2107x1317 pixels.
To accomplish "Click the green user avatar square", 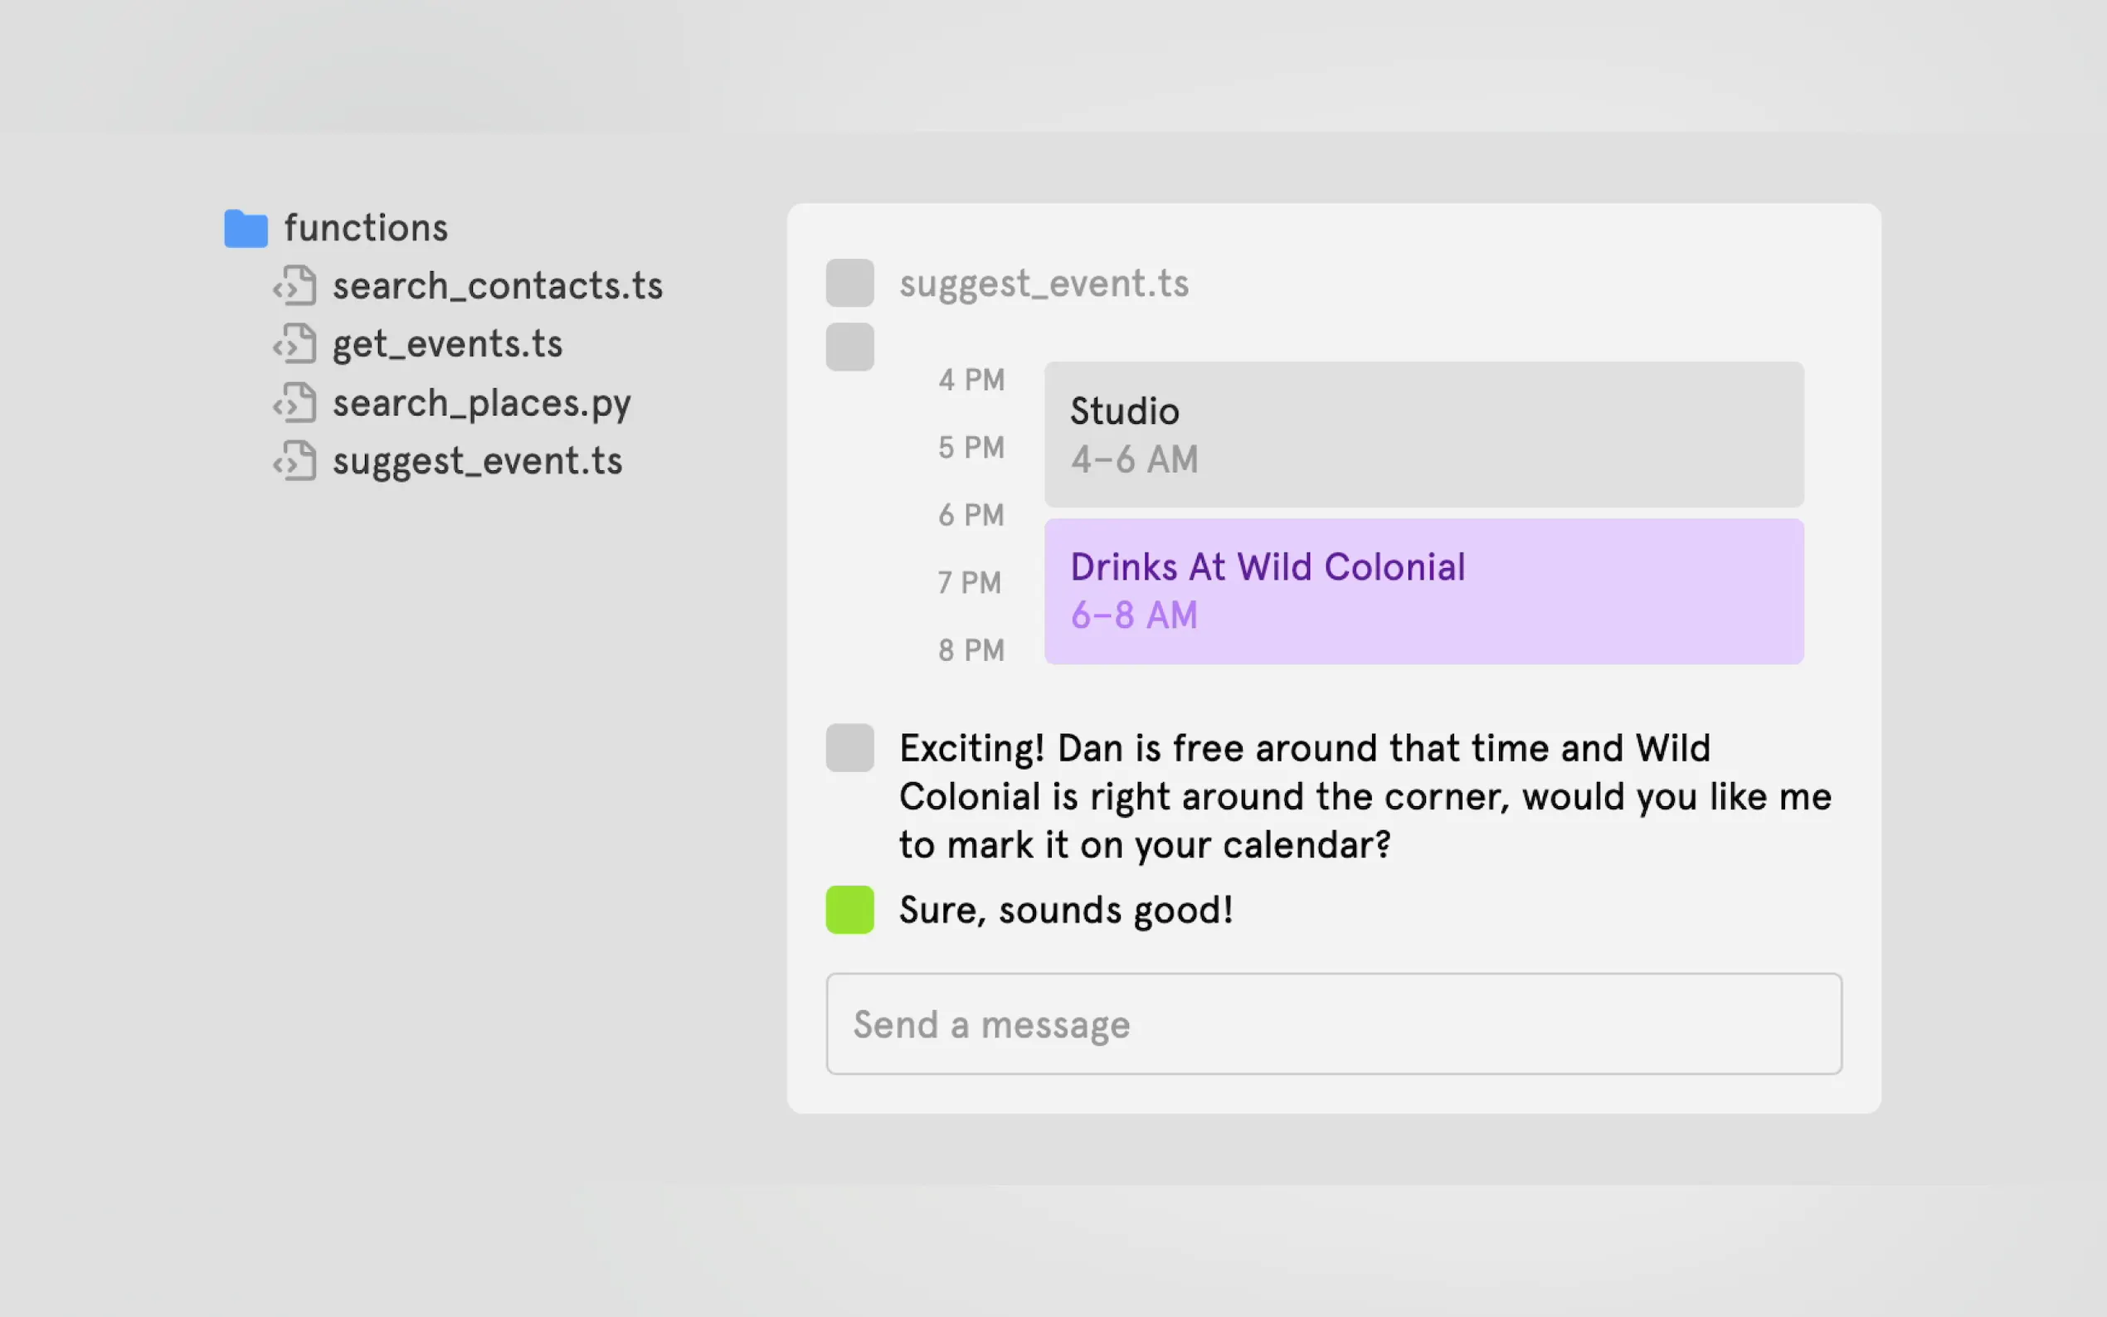I will [x=849, y=909].
